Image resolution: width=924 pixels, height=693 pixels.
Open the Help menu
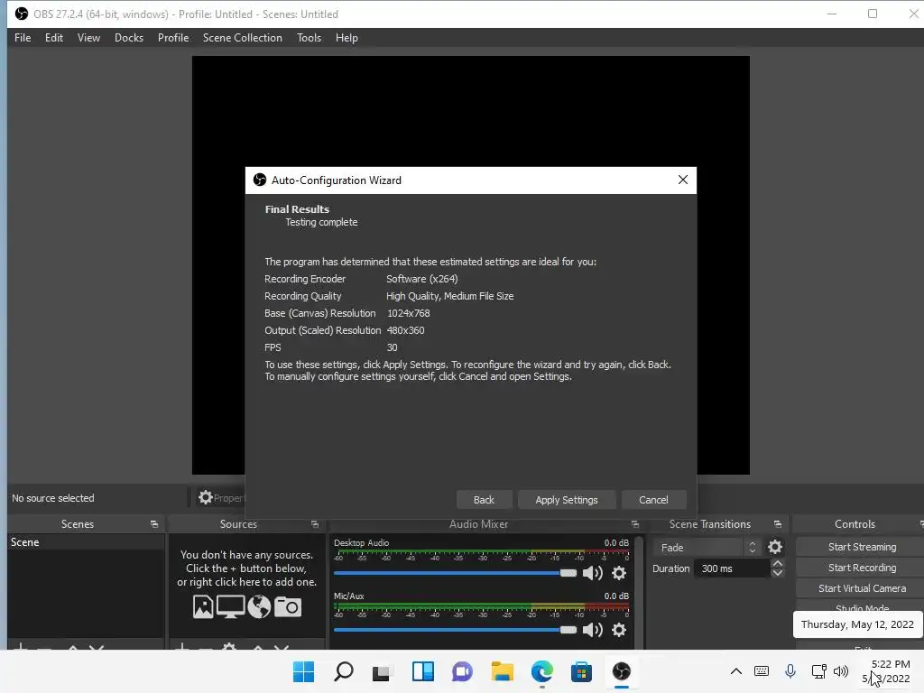pyautogui.click(x=346, y=38)
